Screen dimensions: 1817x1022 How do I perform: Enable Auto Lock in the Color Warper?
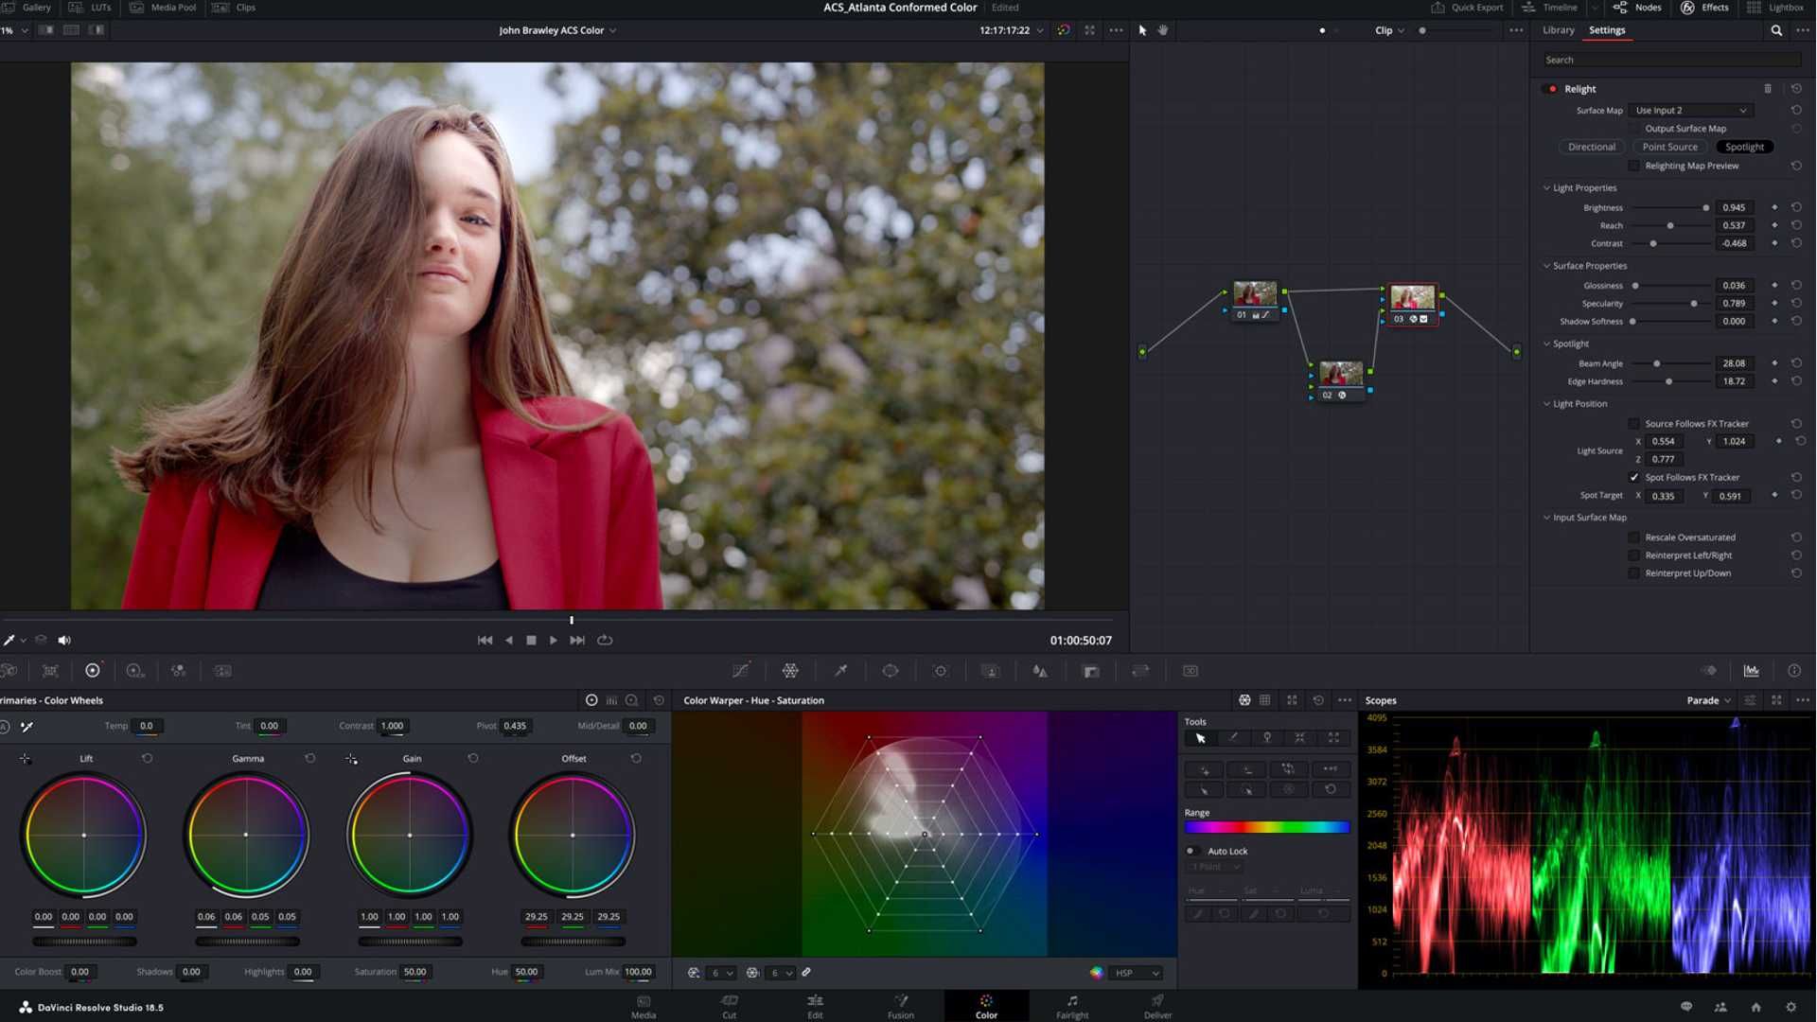coord(1193,851)
